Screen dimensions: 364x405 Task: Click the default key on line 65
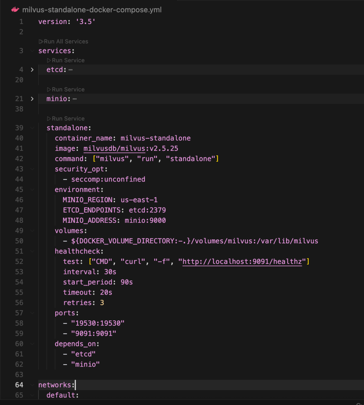[61, 395]
